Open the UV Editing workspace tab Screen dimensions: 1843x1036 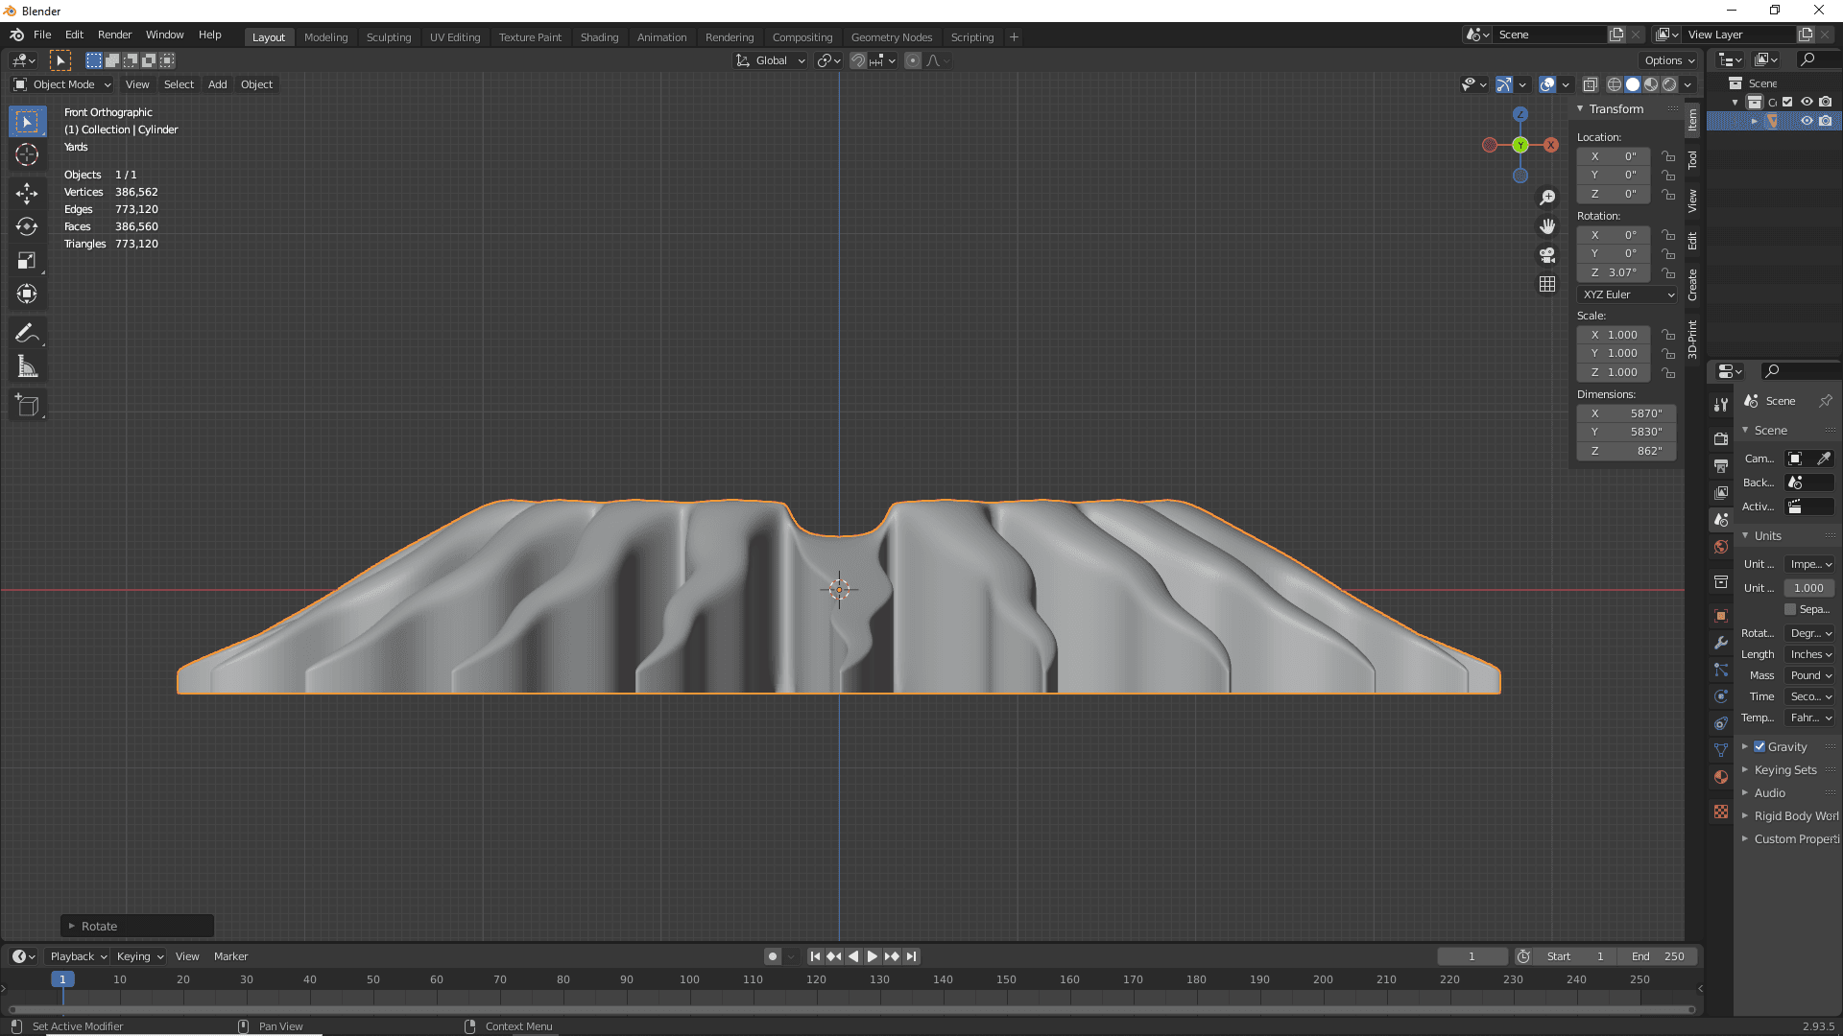(x=454, y=35)
